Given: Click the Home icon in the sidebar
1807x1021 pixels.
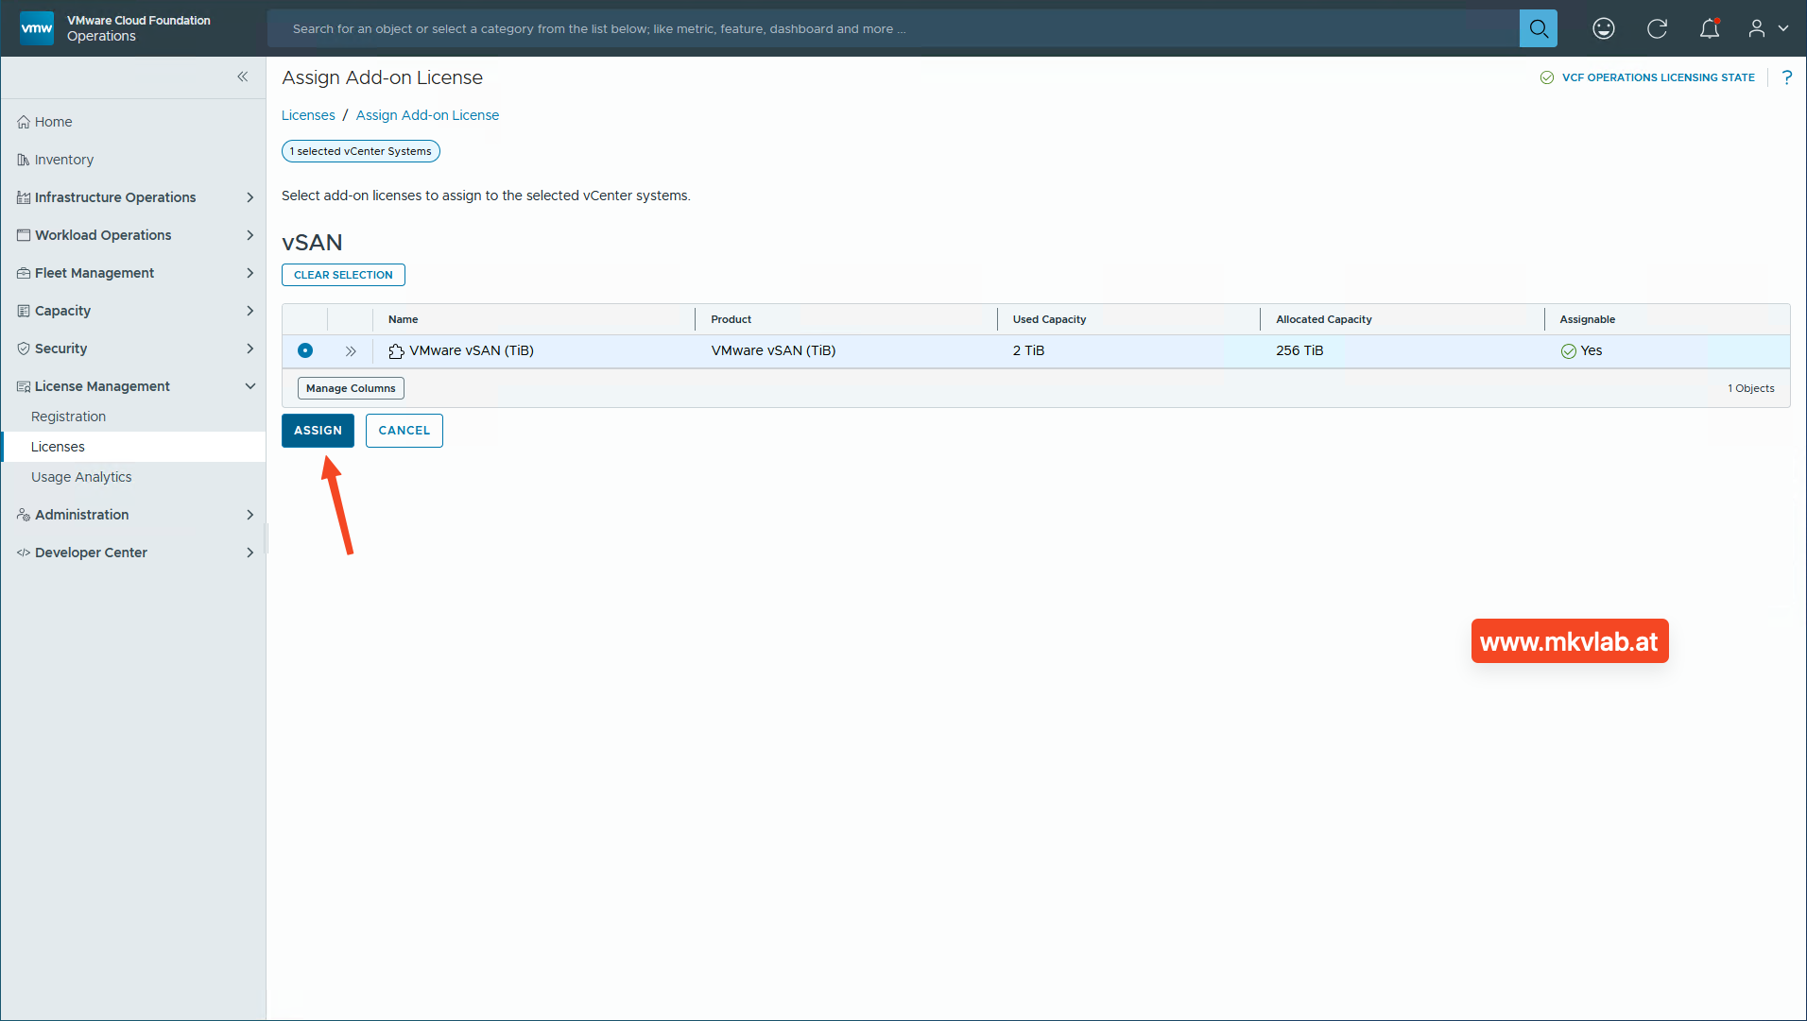Looking at the screenshot, I should click(x=23, y=121).
